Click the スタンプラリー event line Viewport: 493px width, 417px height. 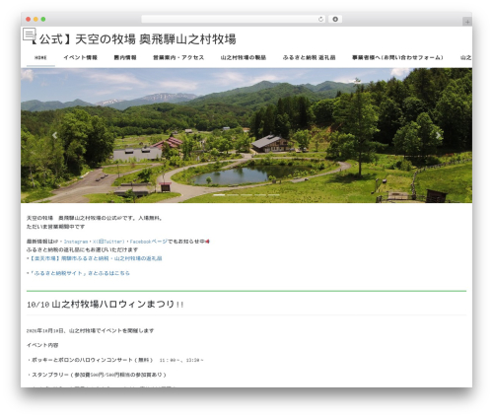coord(97,375)
